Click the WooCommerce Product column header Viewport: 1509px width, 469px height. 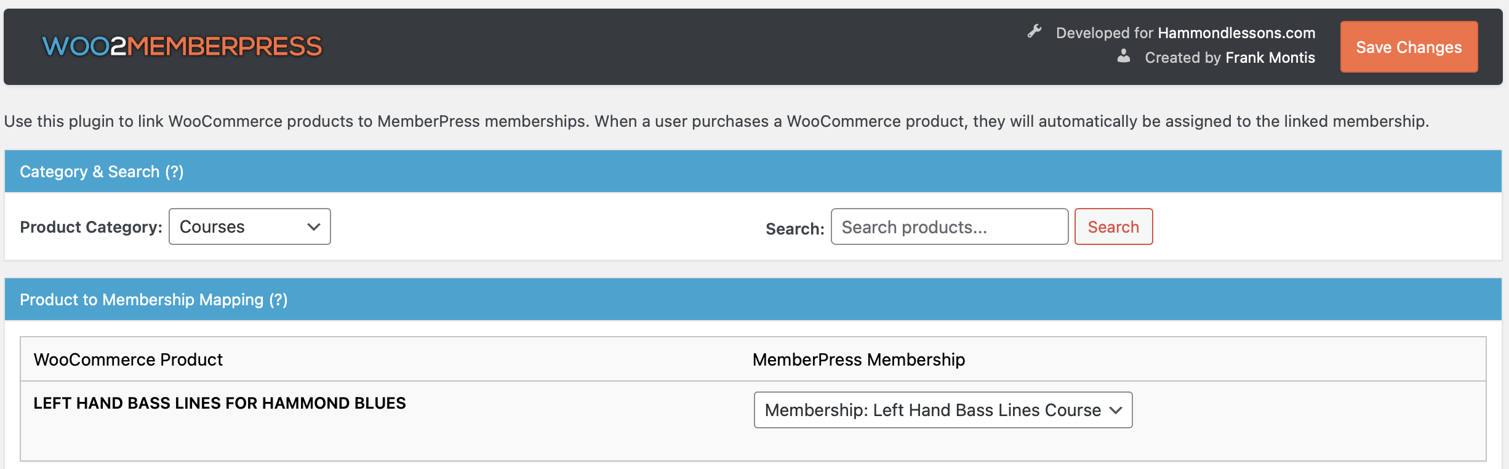128,359
